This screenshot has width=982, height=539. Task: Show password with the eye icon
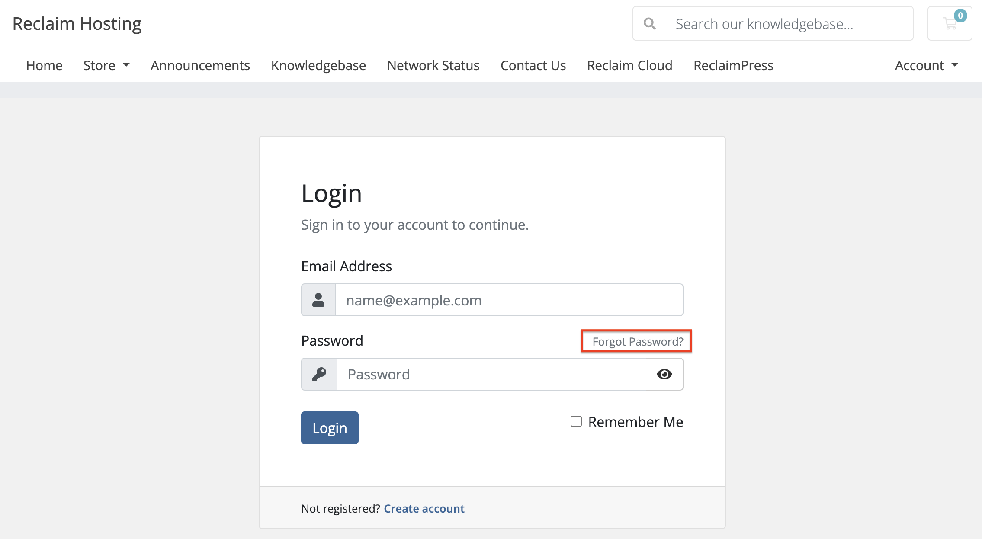tap(664, 374)
